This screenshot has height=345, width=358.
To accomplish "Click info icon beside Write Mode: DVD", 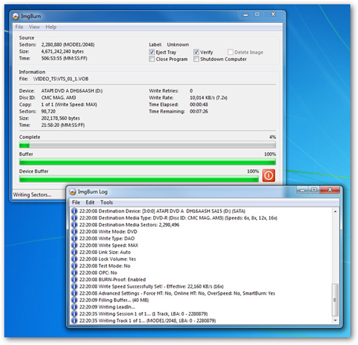I will (74, 232).
